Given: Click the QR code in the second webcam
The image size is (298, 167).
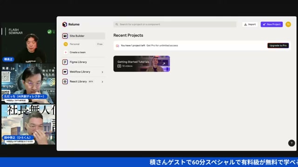Looking at the screenshot, I should 6,77.
